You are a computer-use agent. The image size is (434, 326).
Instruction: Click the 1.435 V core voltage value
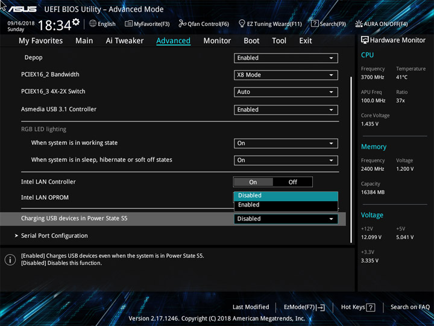click(x=370, y=124)
